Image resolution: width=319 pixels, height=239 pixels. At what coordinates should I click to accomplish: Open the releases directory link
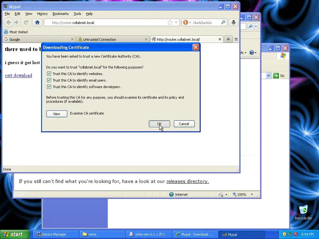click(x=188, y=181)
